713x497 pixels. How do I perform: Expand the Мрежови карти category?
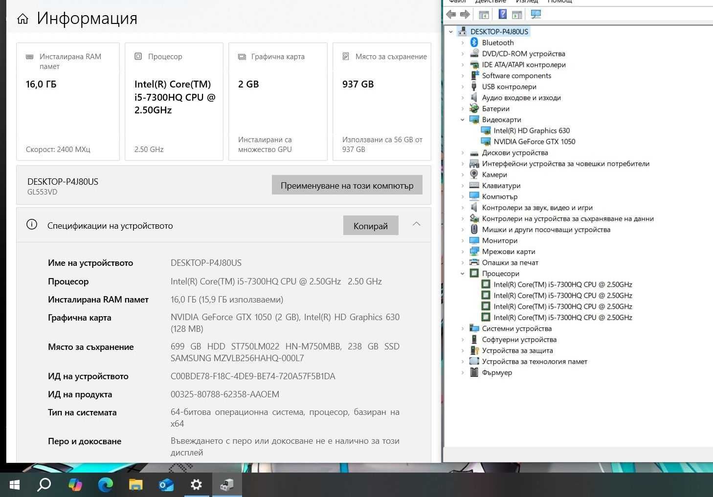click(463, 252)
